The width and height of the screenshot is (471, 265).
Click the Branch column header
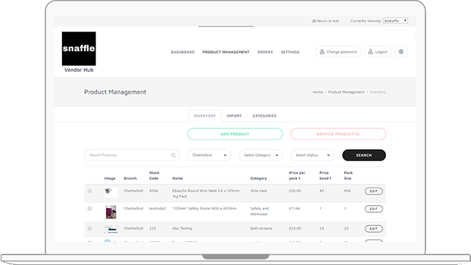130,179
